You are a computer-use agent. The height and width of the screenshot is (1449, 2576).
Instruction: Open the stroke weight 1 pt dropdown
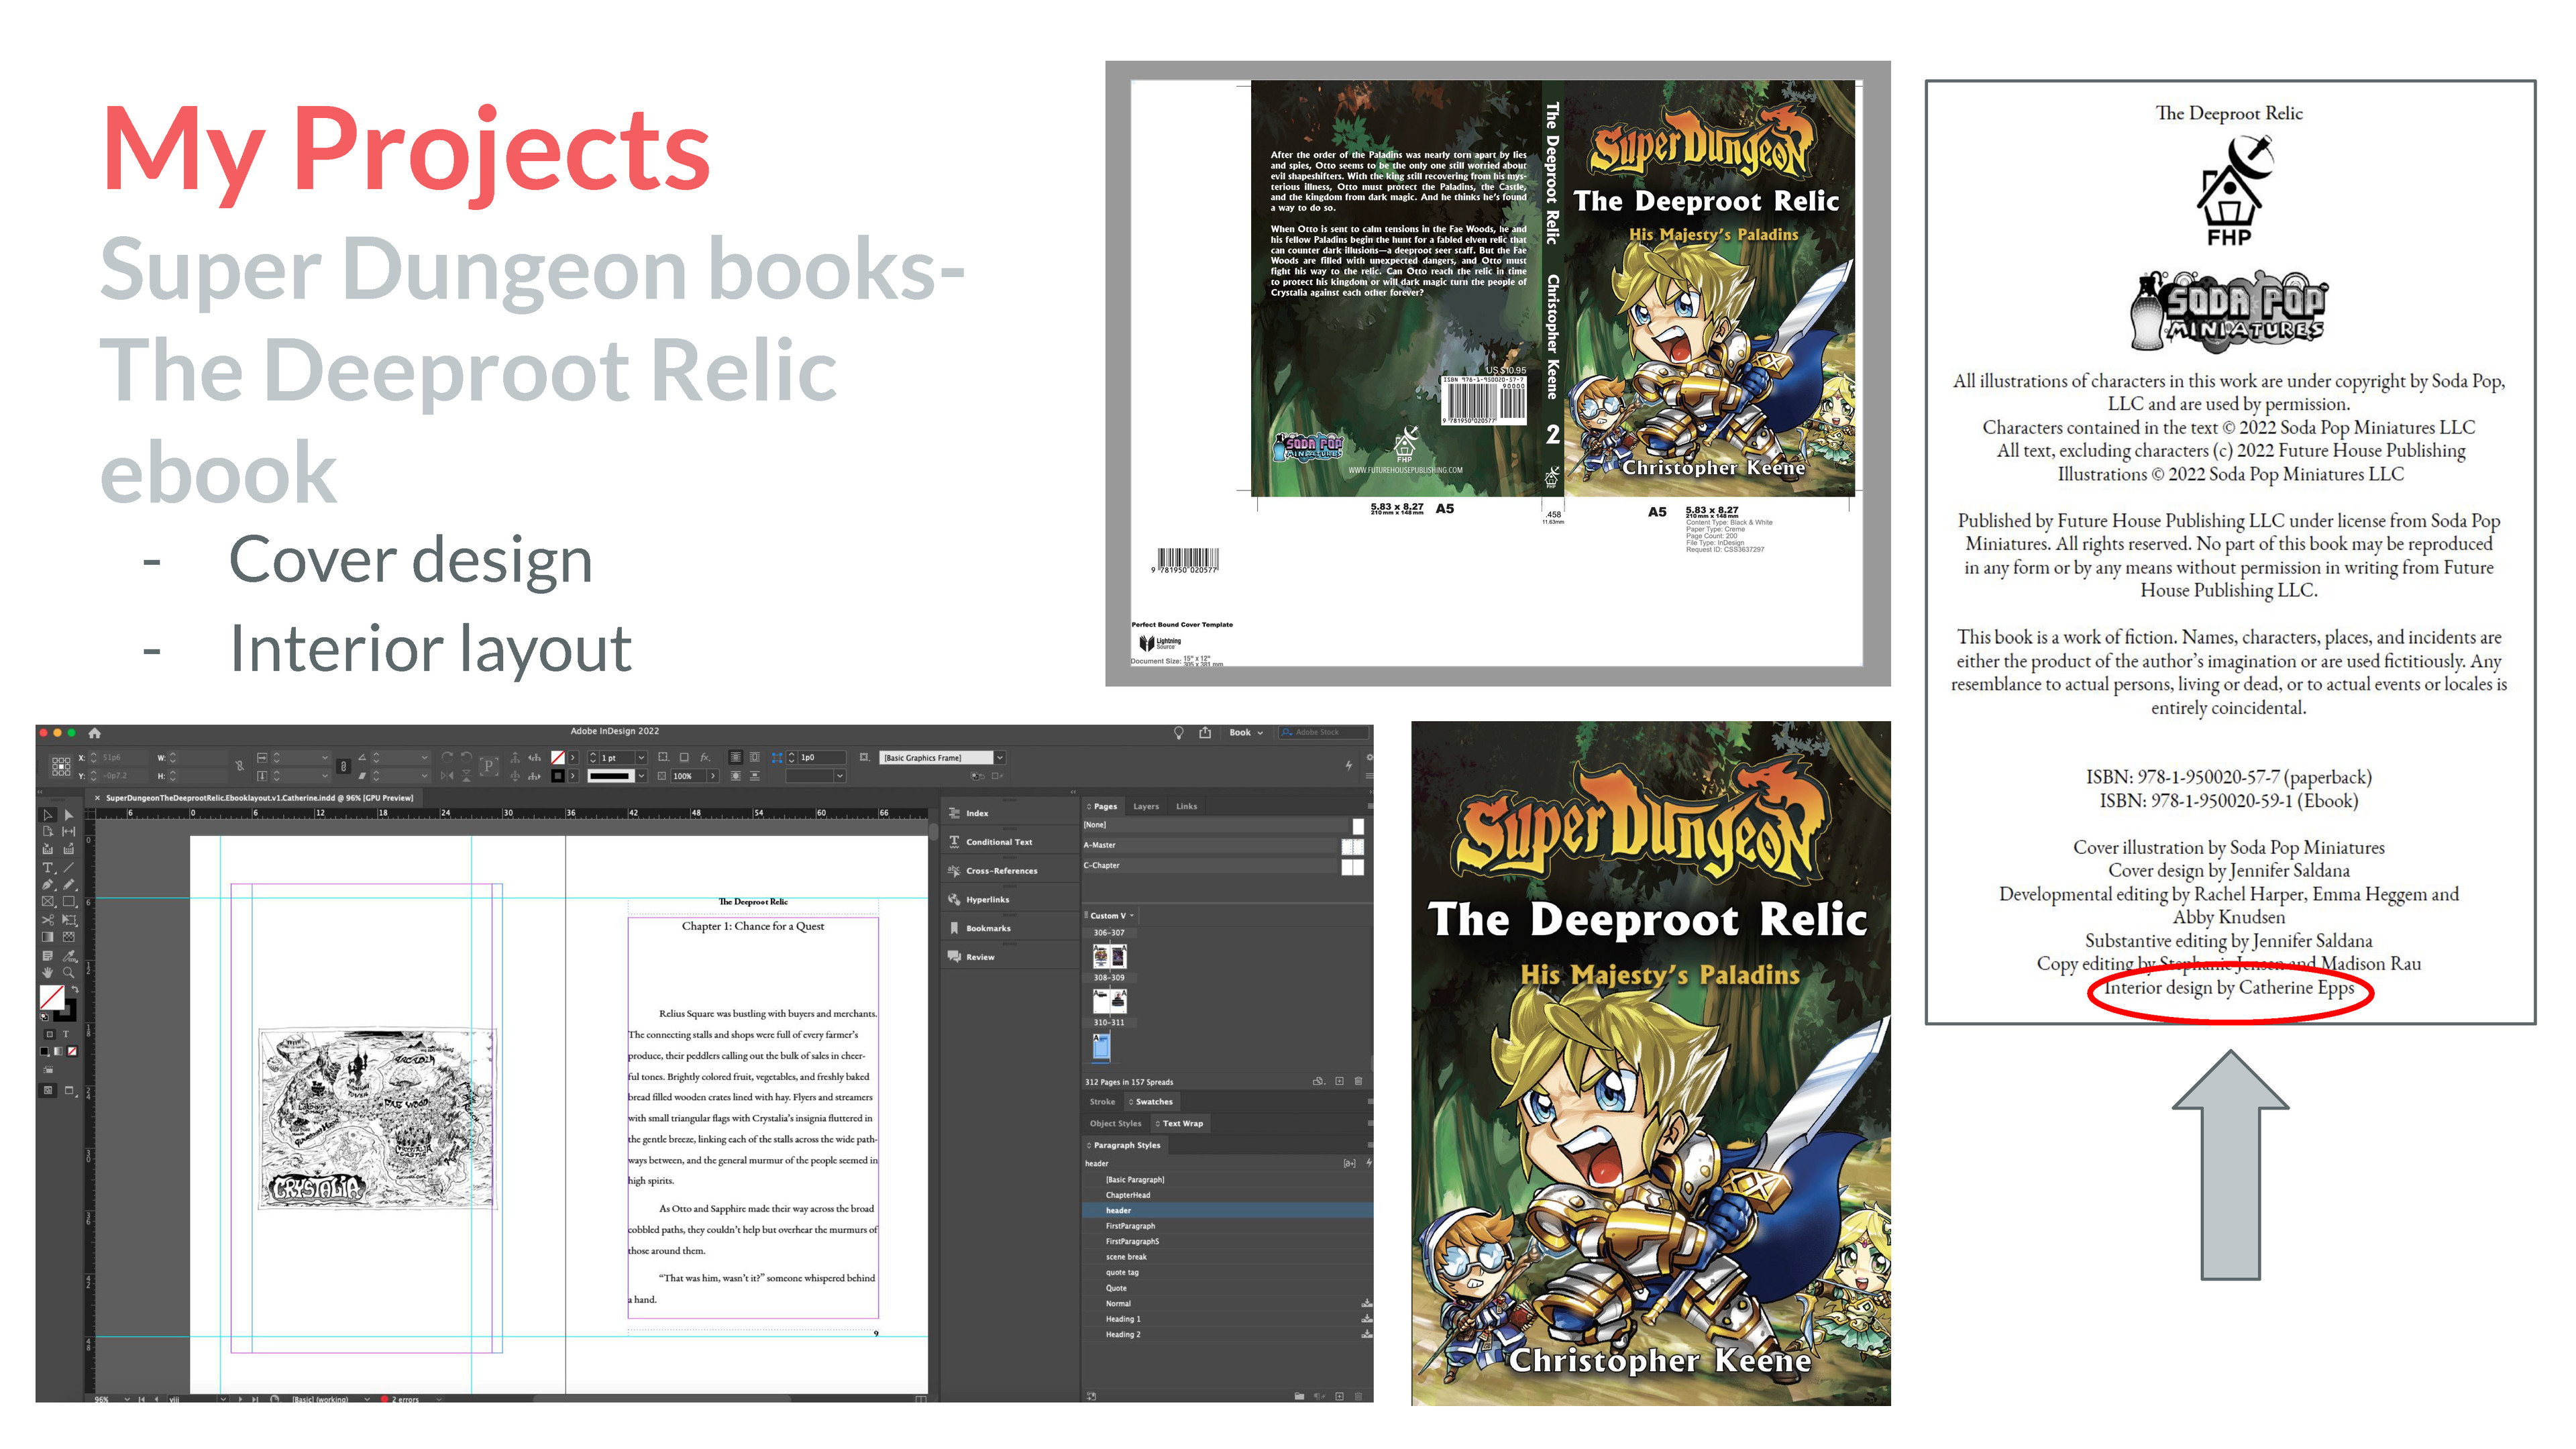coord(641,757)
